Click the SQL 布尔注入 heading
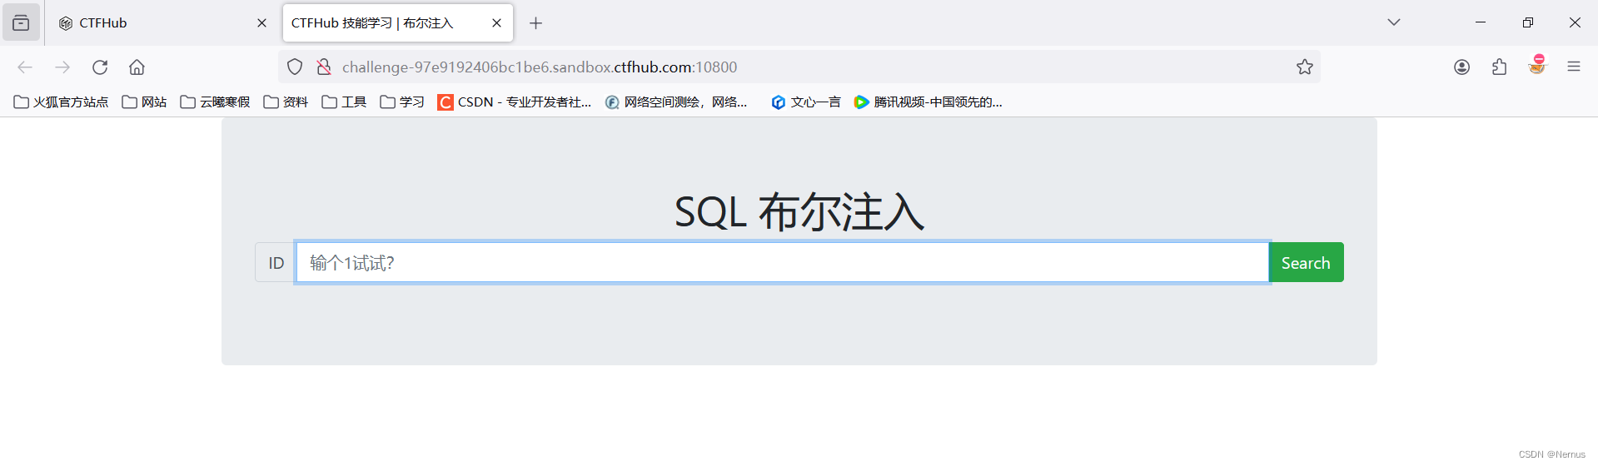Image resolution: width=1598 pixels, height=466 pixels. click(799, 212)
